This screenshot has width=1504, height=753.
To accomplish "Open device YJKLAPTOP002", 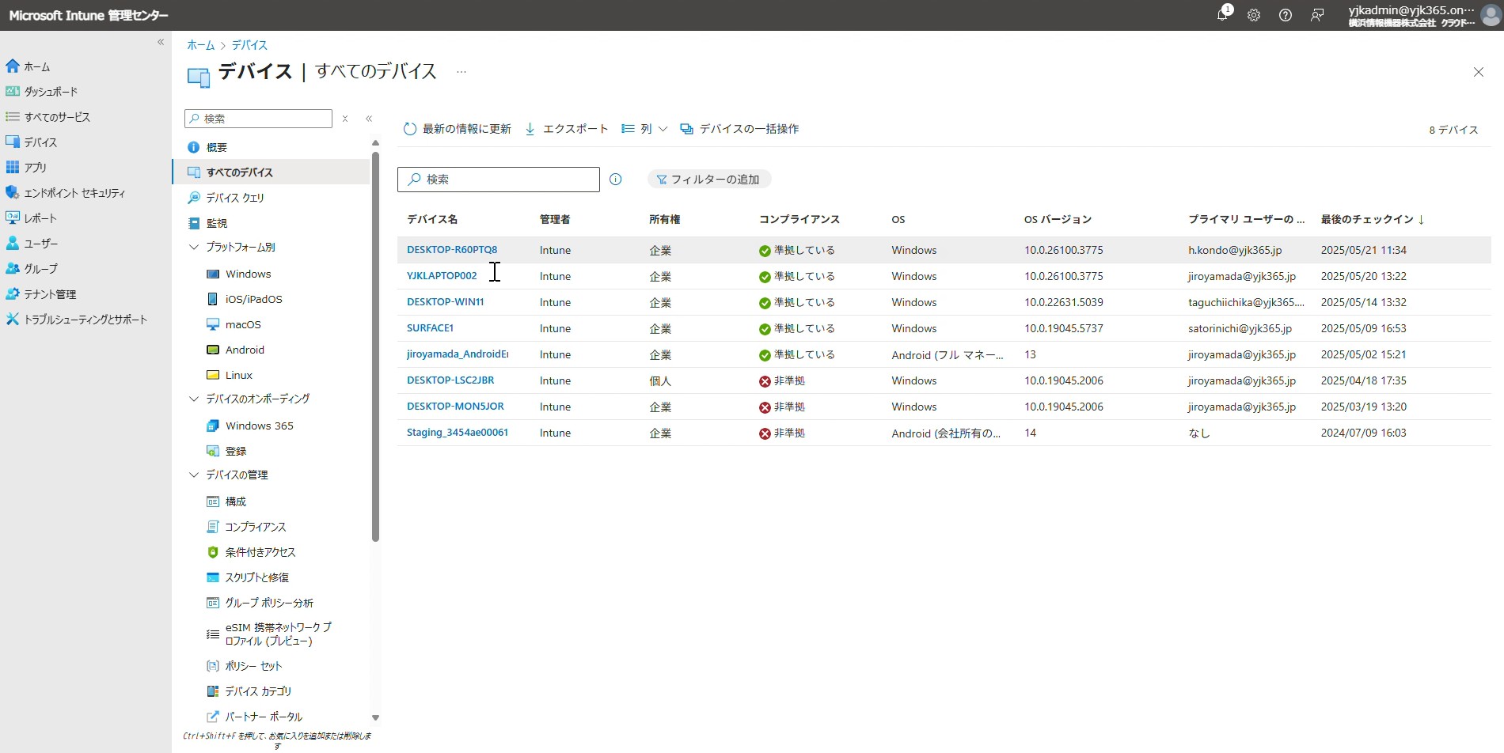I will click(442, 276).
